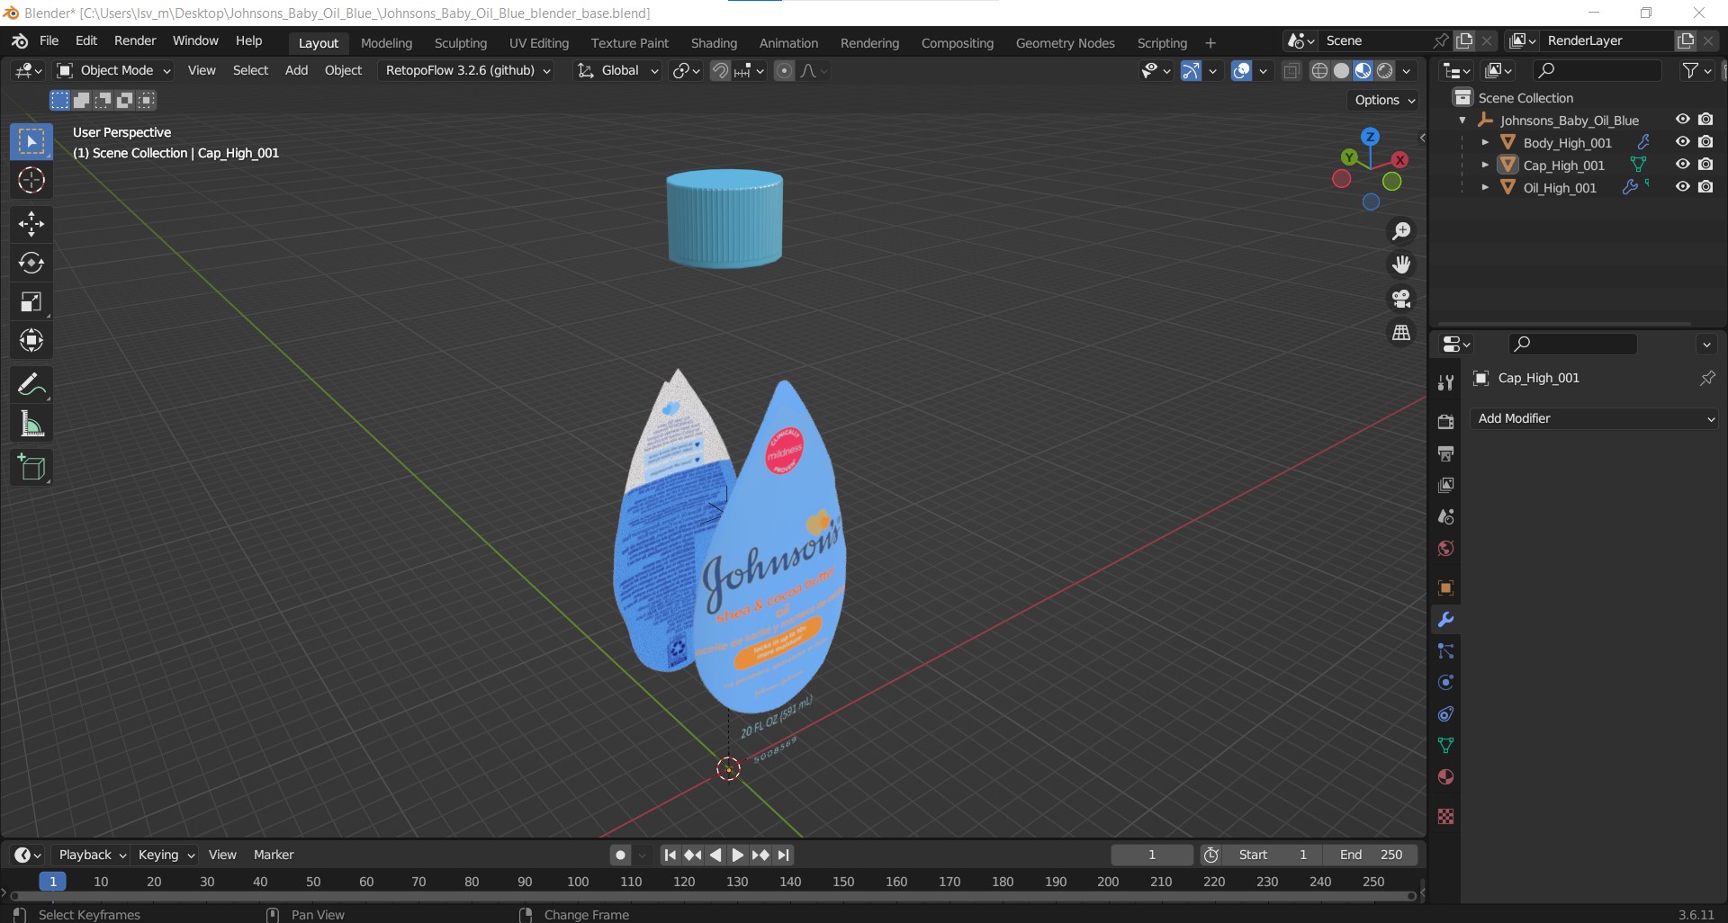Open RetopoFlow 3.2.6 dropdown
The width and height of the screenshot is (1728, 923).
[467, 71]
